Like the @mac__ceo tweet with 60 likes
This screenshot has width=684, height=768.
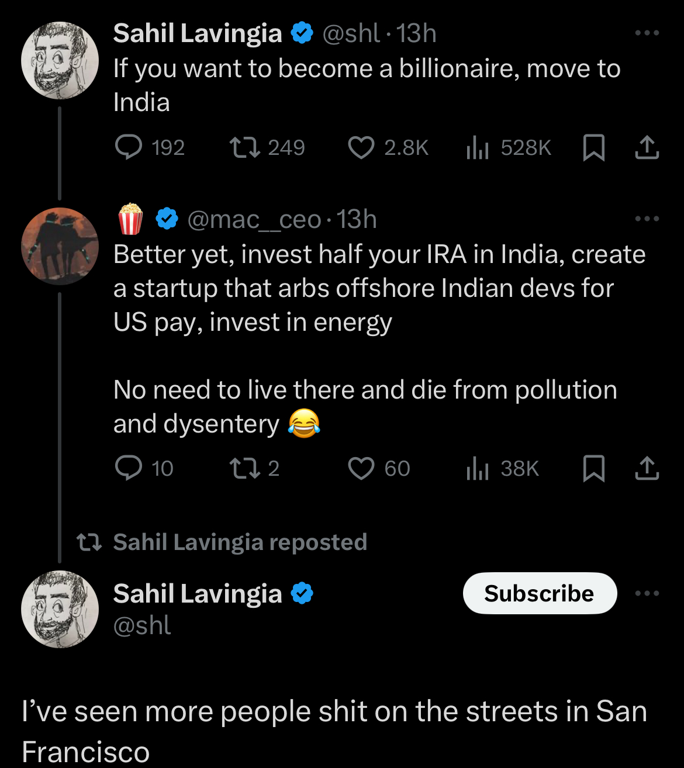click(x=361, y=468)
